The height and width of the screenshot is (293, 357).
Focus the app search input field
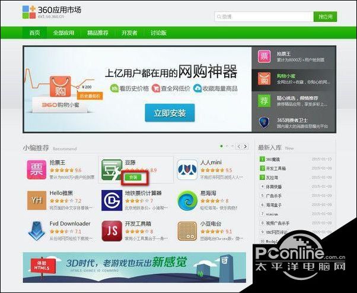(264, 17)
